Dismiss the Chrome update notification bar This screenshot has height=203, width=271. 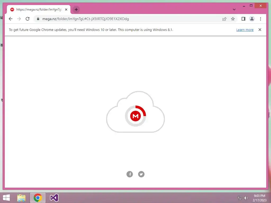pyautogui.click(x=260, y=30)
